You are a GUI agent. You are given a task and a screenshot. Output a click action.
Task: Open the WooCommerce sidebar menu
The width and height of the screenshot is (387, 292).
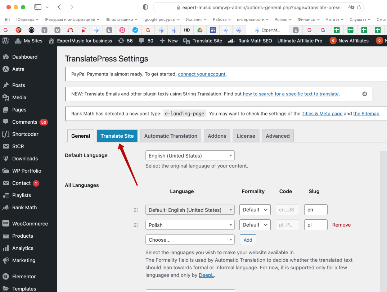30,224
